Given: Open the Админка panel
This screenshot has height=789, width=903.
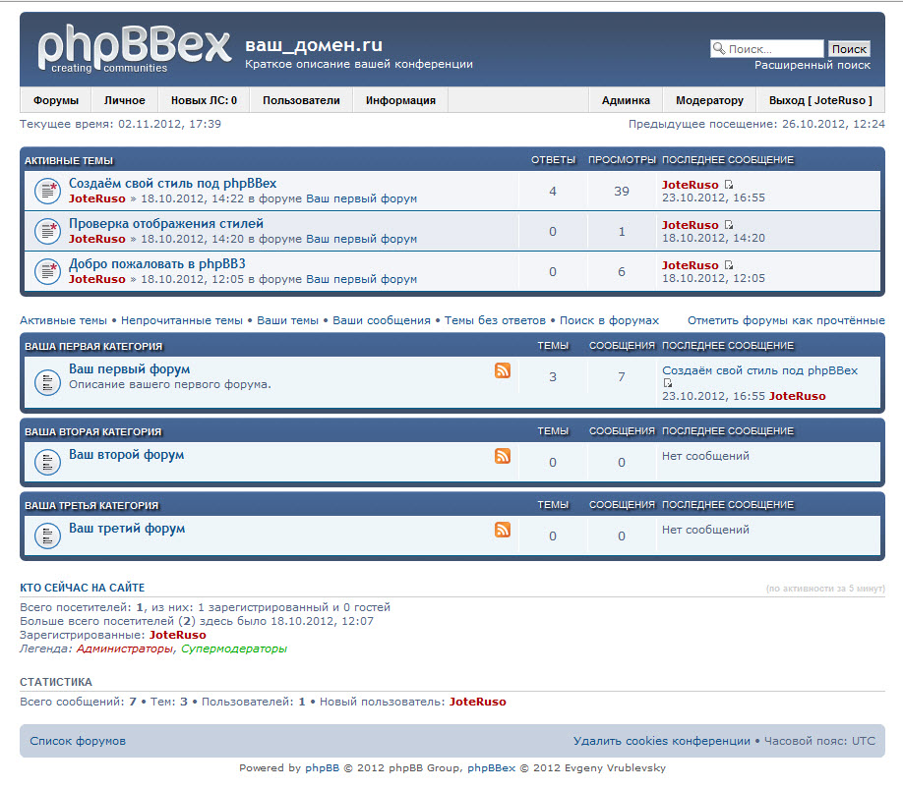Looking at the screenshot, I should pos(626,100).
